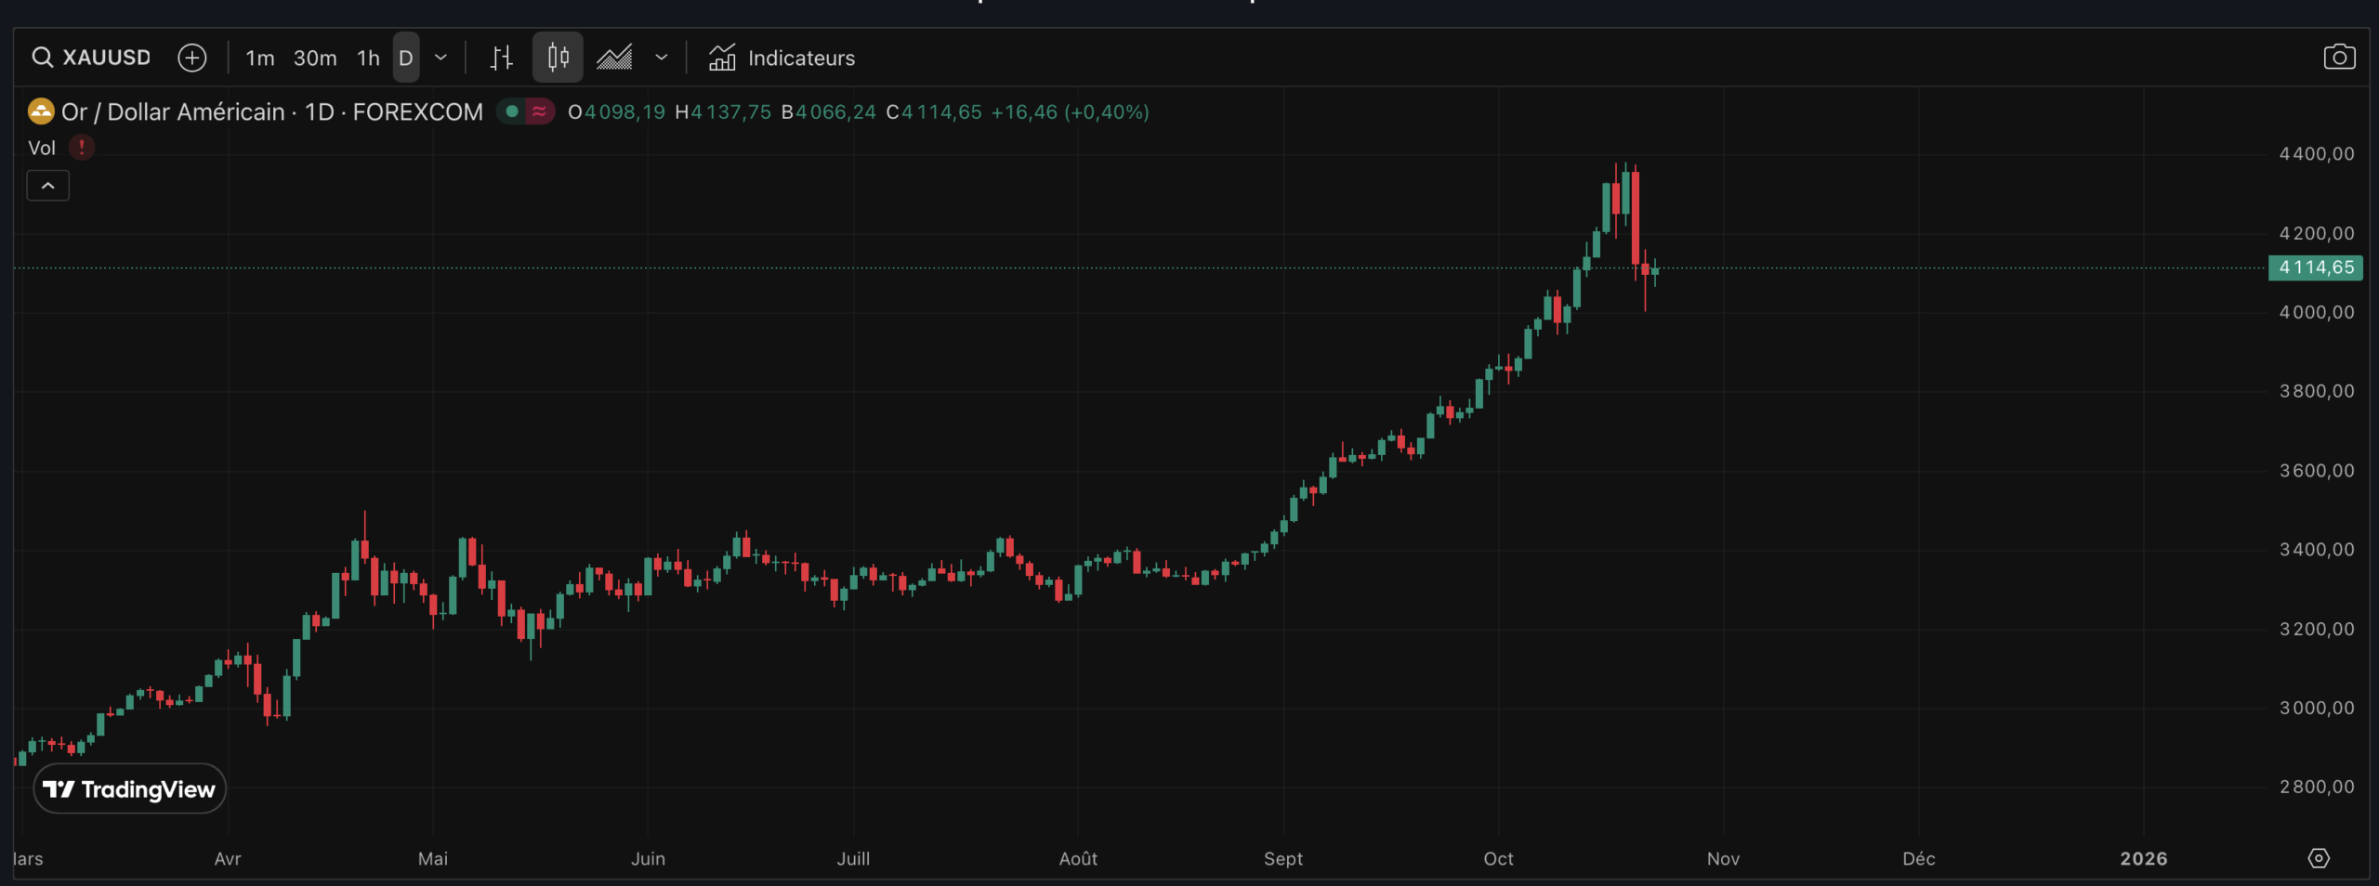
Task: Select the bars chart type icon
Action: coord(501,58)
